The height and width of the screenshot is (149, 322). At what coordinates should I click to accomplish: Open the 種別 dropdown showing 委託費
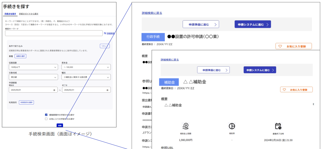click(86, 77)
